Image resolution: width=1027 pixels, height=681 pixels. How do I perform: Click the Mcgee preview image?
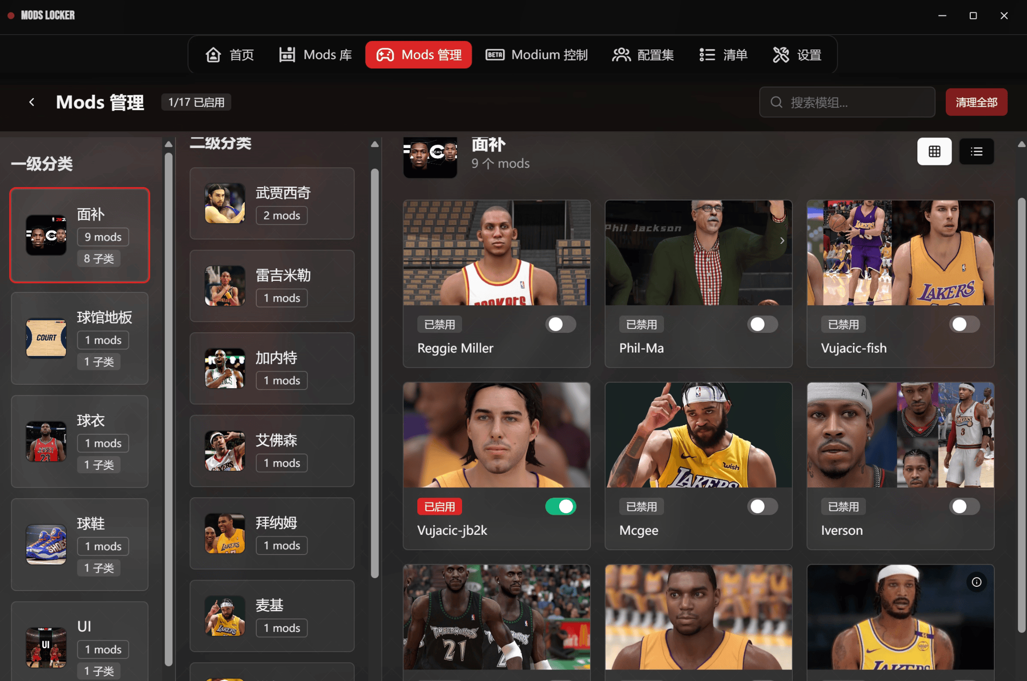[699, 435]
